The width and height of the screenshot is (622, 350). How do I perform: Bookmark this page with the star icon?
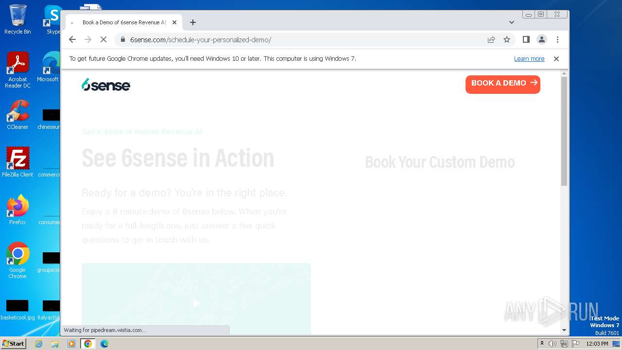click(x=507, y=39)
